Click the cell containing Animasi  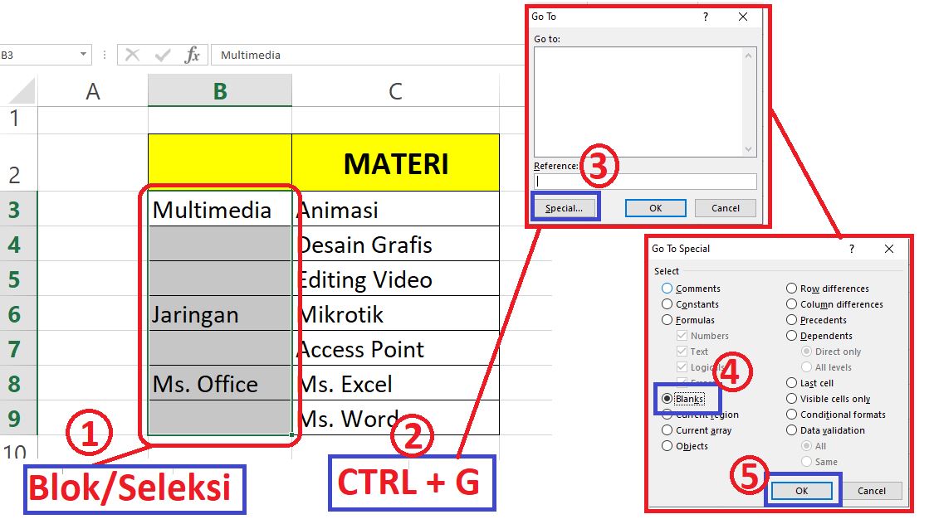pos(396,210)
